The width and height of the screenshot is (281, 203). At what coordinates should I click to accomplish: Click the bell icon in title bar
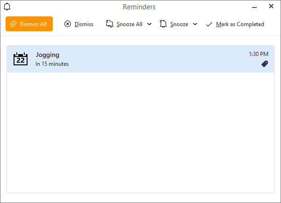click(x=7, y=7)
